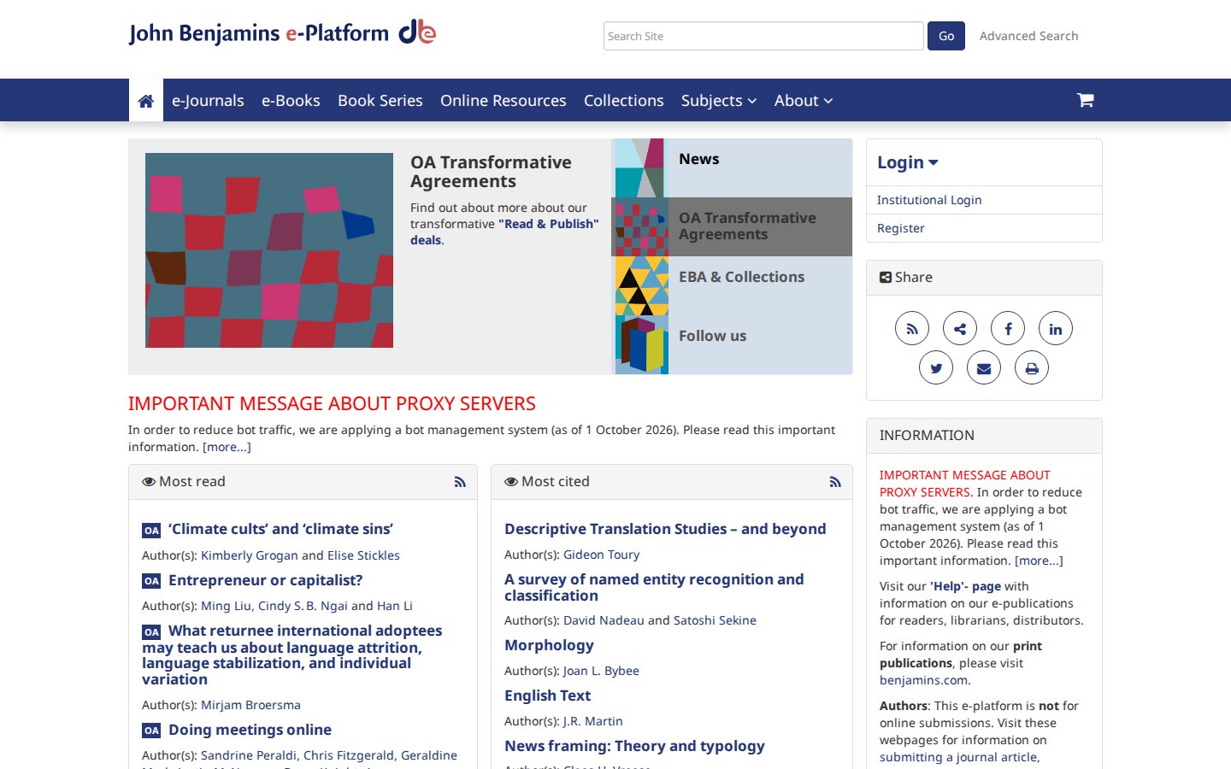This screenshot has width=1231, height=769.
Task: Open author Mirjam Broersma's link
Action: click(x=250, y=705)
